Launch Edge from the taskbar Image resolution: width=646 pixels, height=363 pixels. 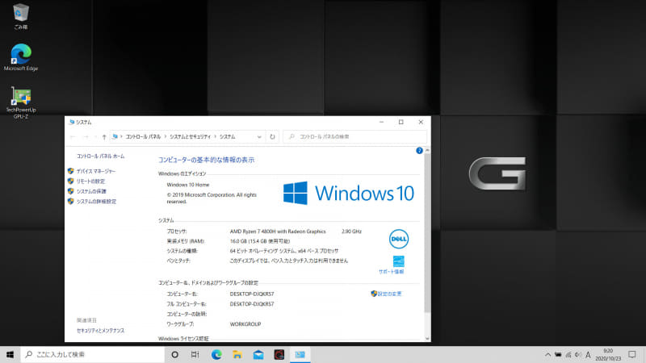[216, 354]
